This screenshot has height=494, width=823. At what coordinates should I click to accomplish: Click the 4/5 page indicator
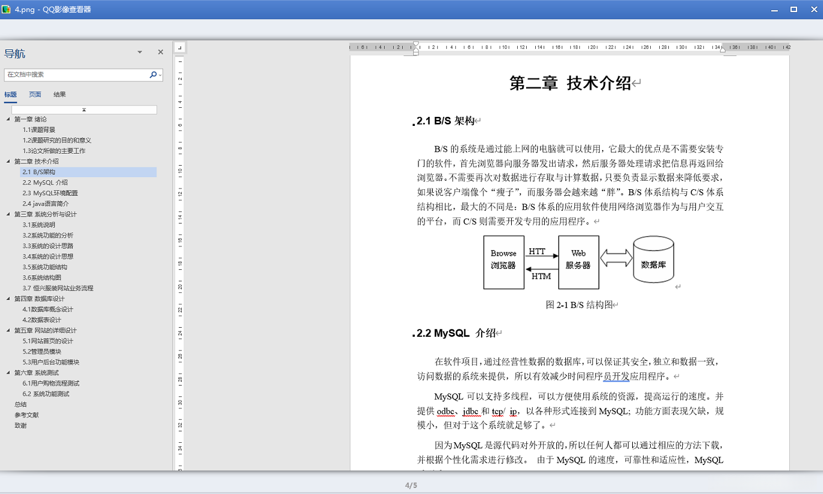pyautogui.click(x=411, y=485)
